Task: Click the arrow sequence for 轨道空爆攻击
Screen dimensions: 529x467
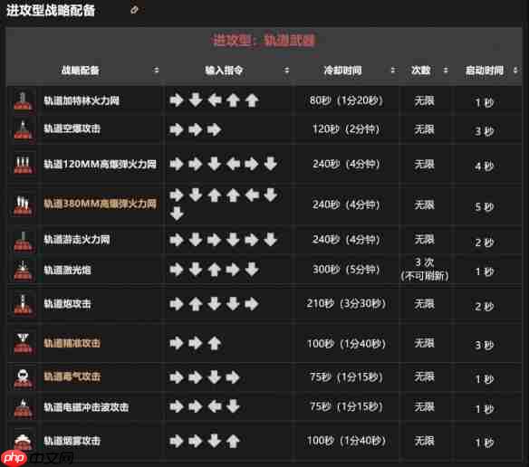Action: click(196, 129)
